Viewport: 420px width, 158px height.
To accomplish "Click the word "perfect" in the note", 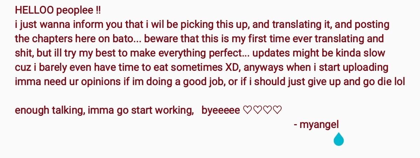I will click(x=227, y=53).
